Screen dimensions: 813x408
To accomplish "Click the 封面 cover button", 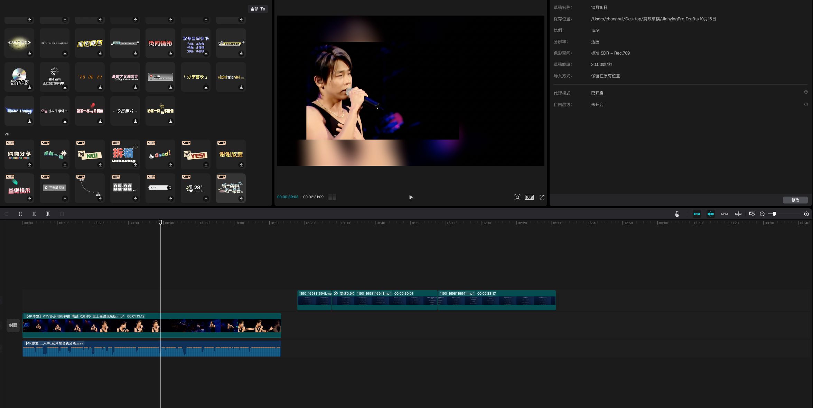I will point(13,325).
